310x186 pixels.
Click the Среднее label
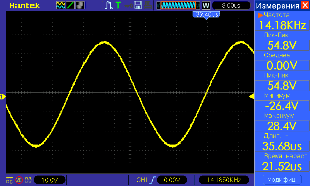(x=277, y=55)
